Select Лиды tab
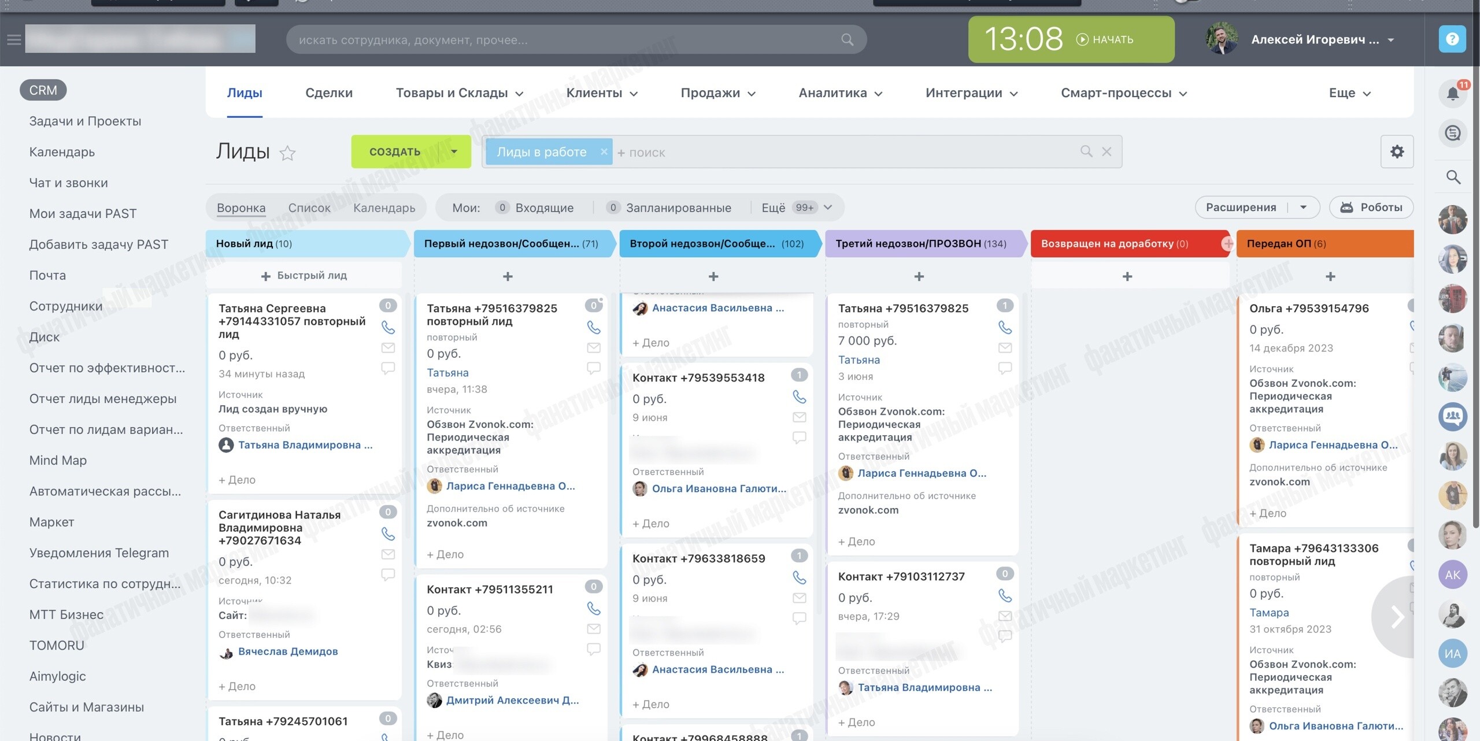Screen dimensions: 1480x741 (245, 93)
